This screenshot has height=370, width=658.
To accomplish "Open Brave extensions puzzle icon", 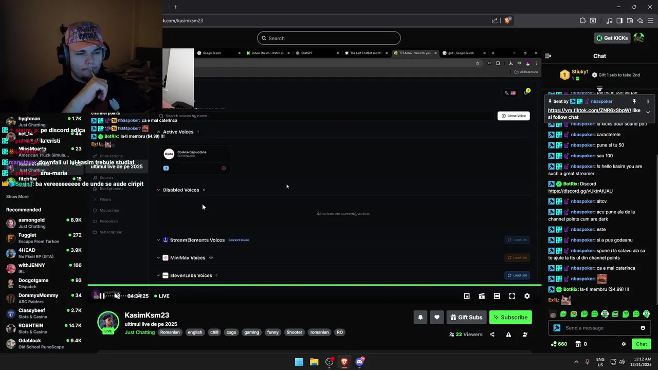I will click(582, 21).
